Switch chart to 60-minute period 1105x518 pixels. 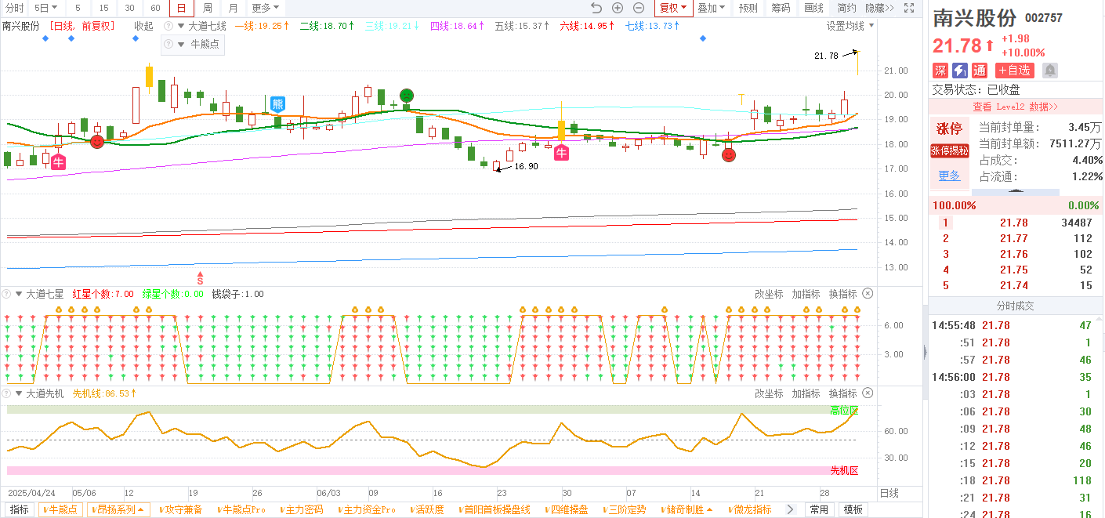(155, 8)
